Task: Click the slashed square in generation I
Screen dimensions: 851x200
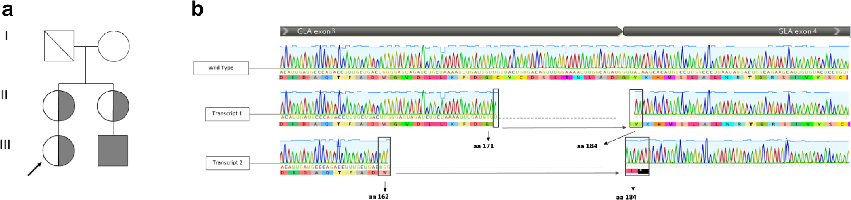Action: point(59,46)
